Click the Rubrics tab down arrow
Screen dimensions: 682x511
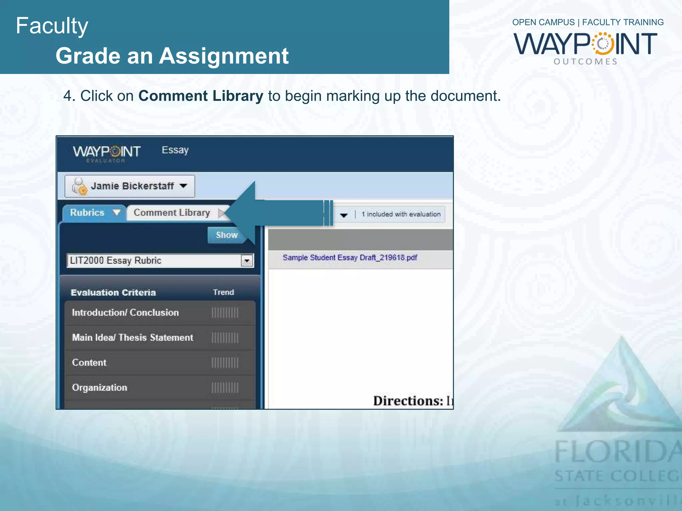point(117,212)
